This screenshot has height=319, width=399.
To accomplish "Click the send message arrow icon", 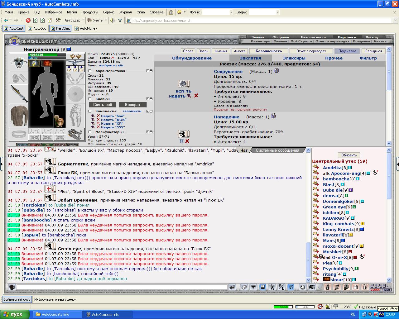I will coord(232,287).
